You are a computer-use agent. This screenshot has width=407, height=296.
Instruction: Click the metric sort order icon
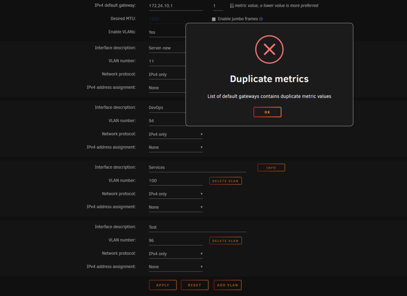[232, 5]
